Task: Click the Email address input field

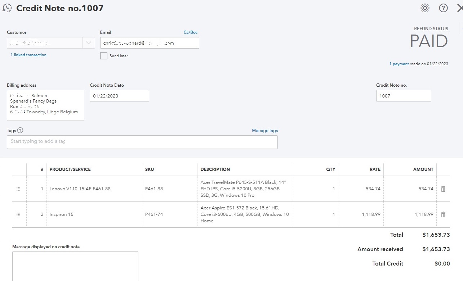Action: coord(150,43)
